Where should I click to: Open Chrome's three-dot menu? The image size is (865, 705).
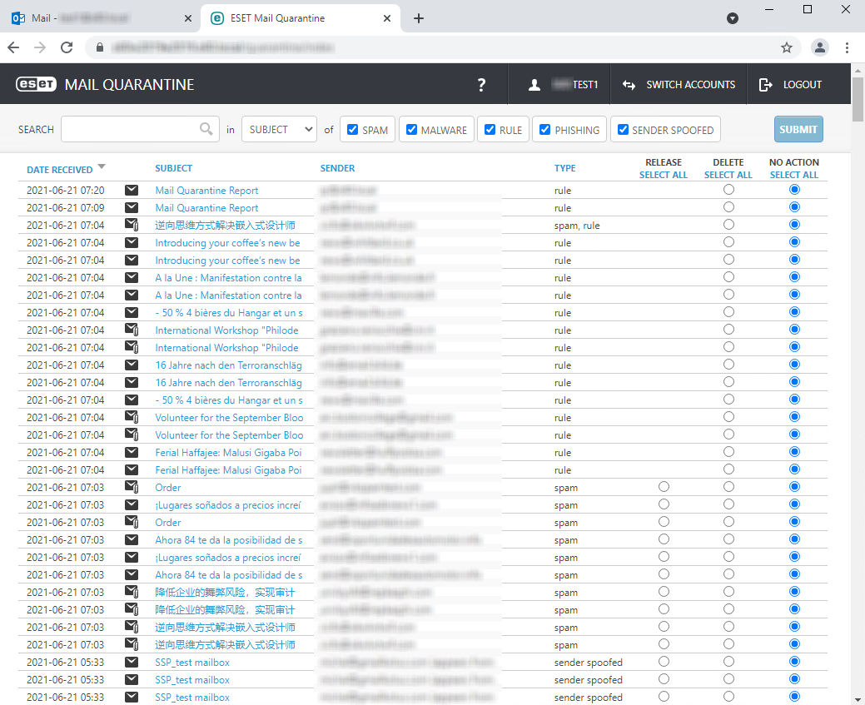(x=848, y=47)
